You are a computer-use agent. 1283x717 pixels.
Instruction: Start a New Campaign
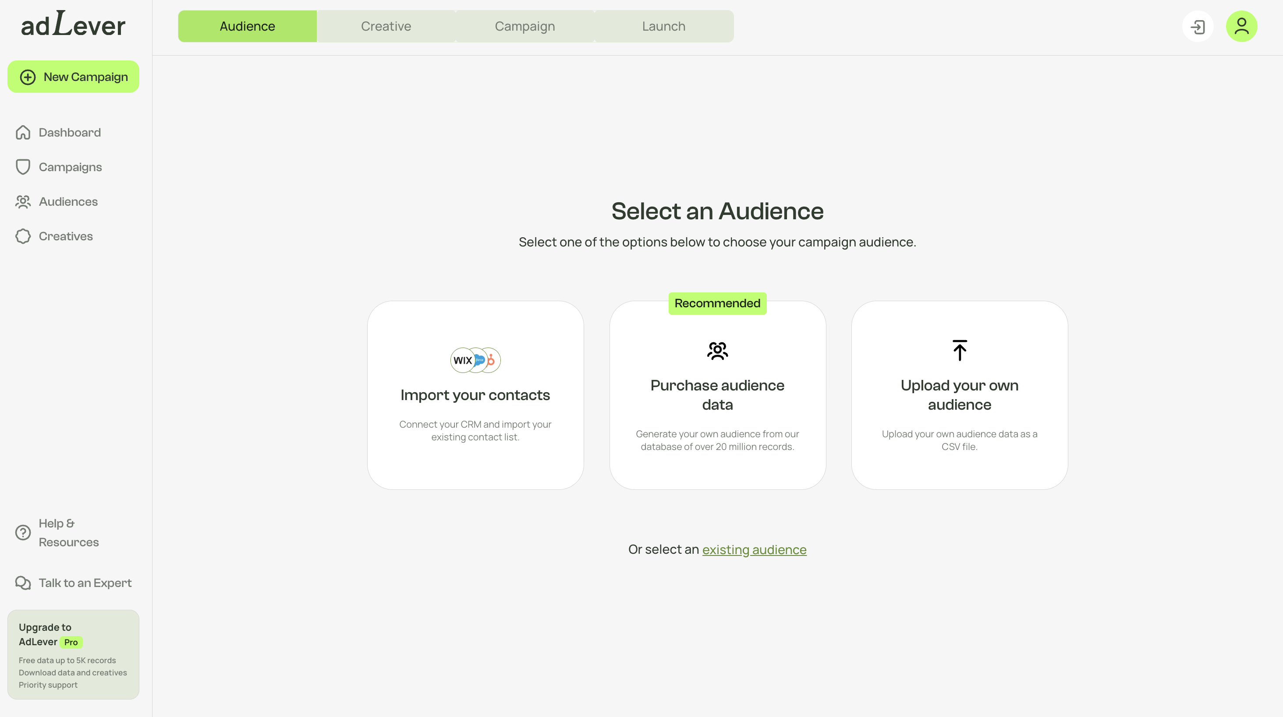[73, 77]
